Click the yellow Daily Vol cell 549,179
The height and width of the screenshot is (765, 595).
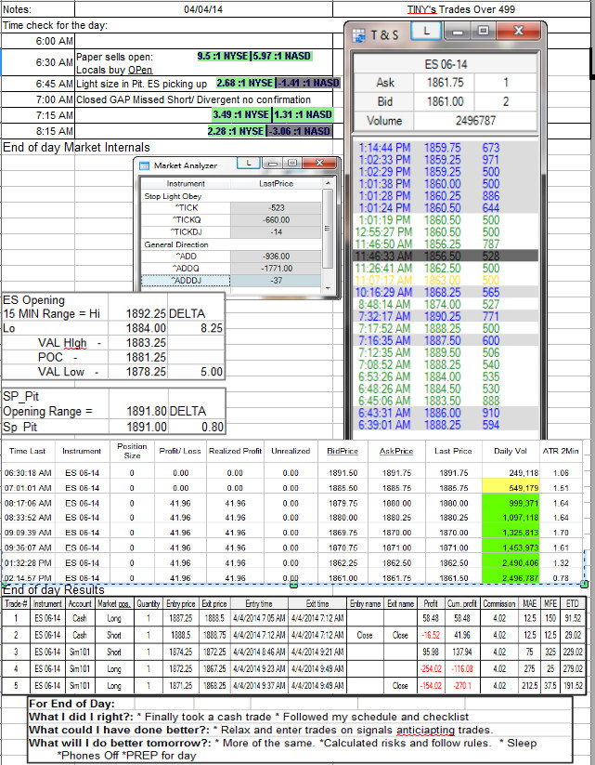click(511, 487)
